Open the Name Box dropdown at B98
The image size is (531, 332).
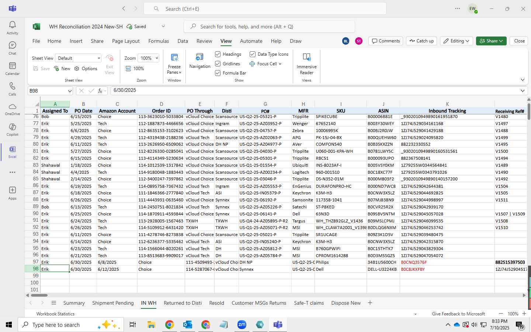(x=70, y=91)
